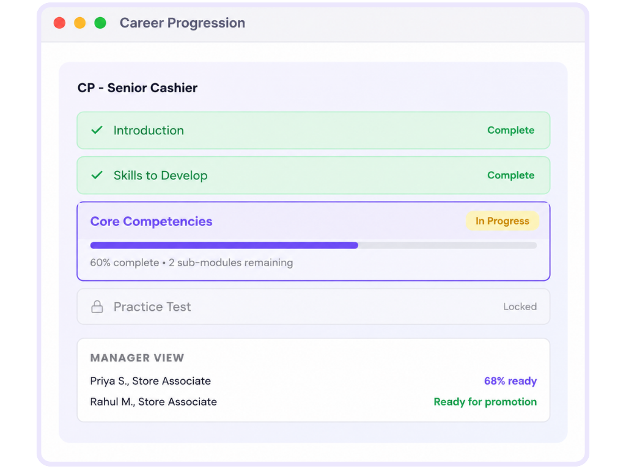The width and height of the screenshot is (626, 469).
Task: Click the Practice Test lock icon
Action: pyautogui.click(x=97, y=307)
